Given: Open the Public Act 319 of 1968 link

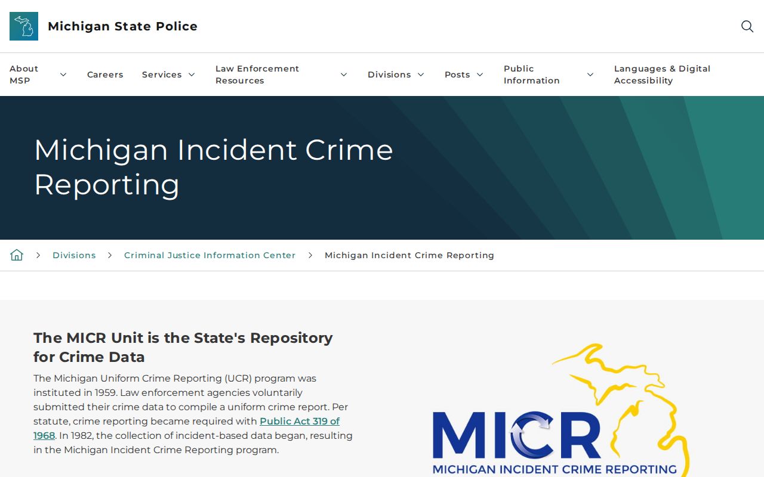Looking at the screenshot, I should click(x=300, y=421).
